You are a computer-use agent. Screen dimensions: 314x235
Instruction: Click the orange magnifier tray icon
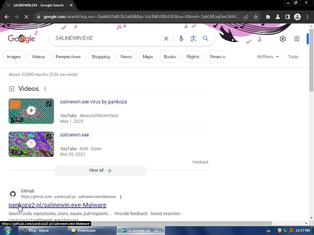[x=291, y=230]
